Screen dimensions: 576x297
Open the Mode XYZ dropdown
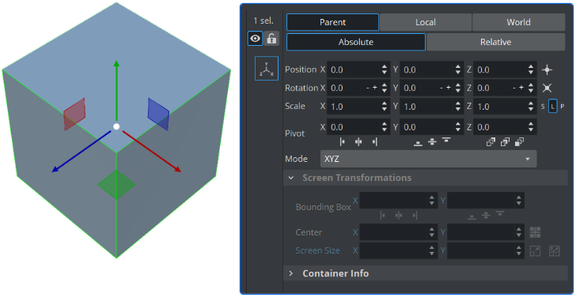pyautogui.click(x=428, y=159)
